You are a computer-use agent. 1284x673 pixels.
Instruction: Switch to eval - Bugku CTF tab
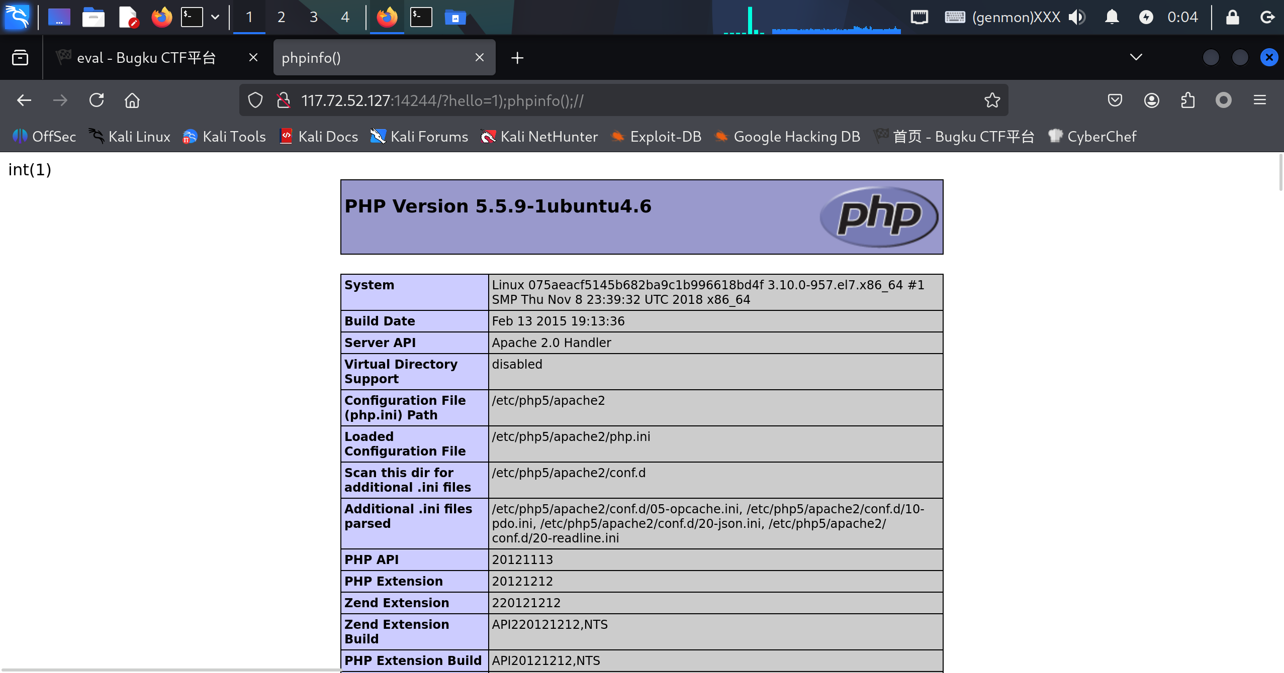(x=146, y=58)
